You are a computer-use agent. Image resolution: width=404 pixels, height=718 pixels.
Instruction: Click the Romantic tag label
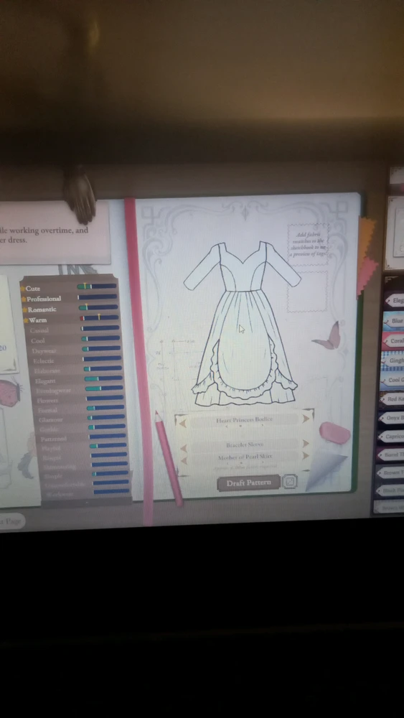42,309
